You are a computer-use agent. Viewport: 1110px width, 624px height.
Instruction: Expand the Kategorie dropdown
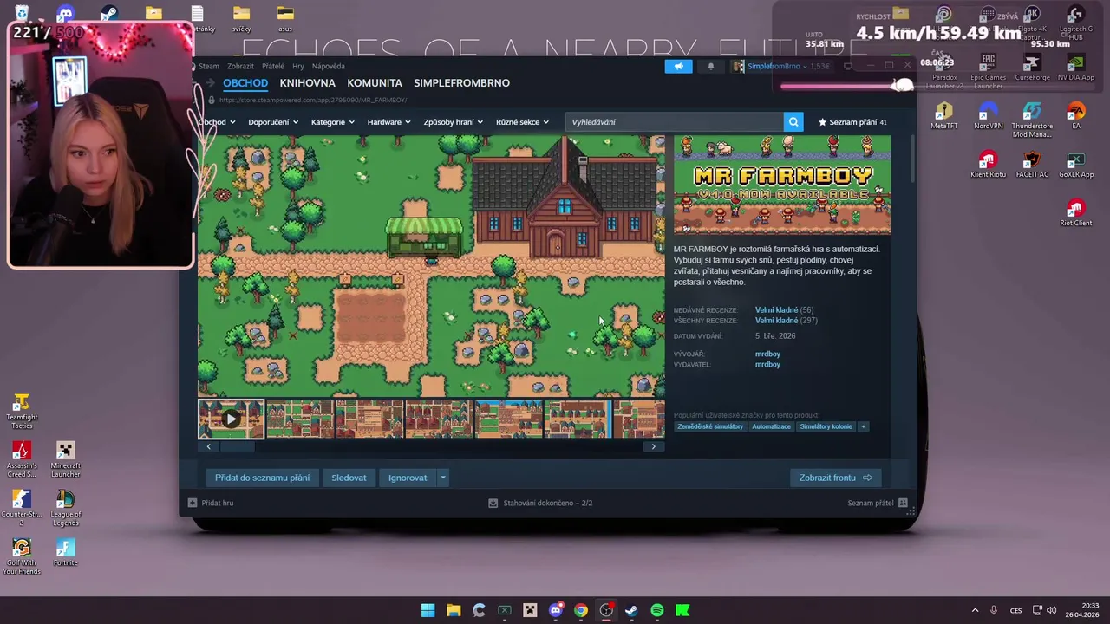coord(333,122)
